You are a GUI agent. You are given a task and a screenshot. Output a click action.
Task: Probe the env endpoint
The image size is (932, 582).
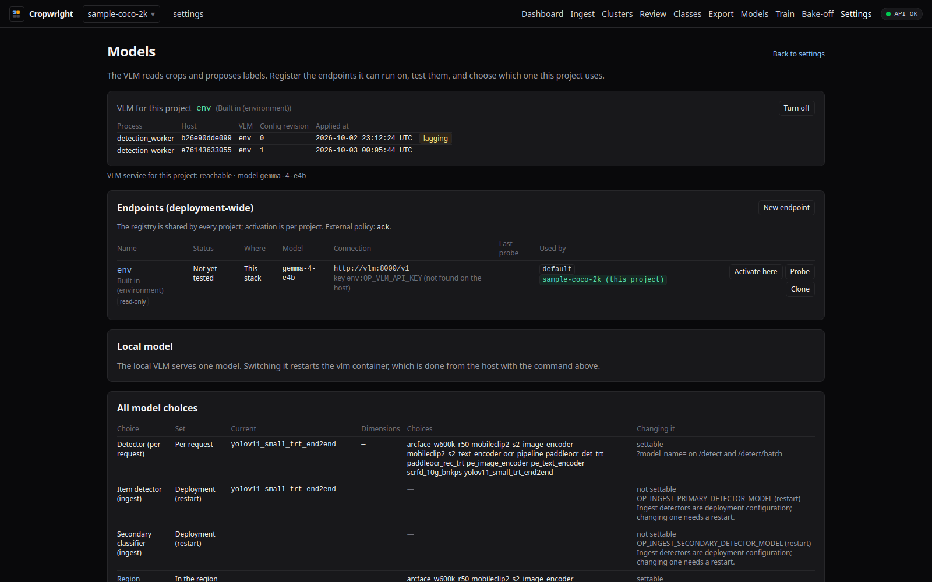pyautogui.click(x=800, y=272)
